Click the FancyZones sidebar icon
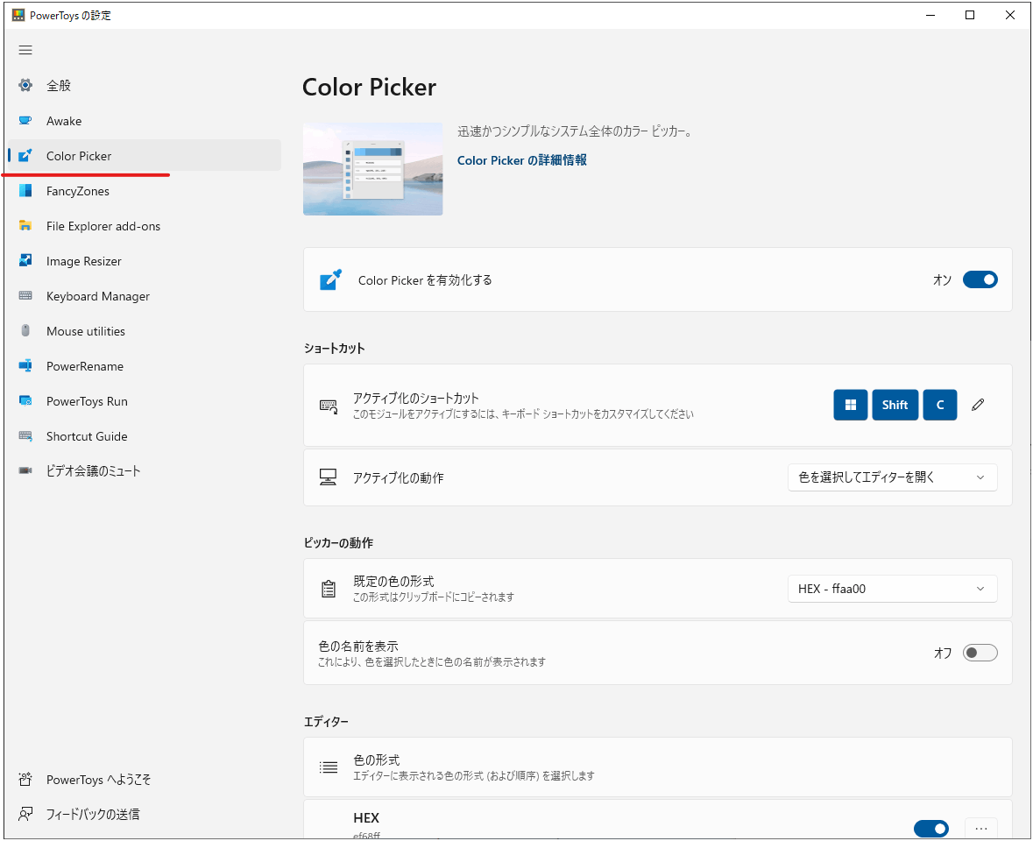Screen dimensions: 1033x841 click(25, 191)
